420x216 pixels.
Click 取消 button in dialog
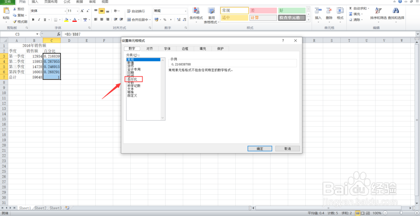coord(288,149)
